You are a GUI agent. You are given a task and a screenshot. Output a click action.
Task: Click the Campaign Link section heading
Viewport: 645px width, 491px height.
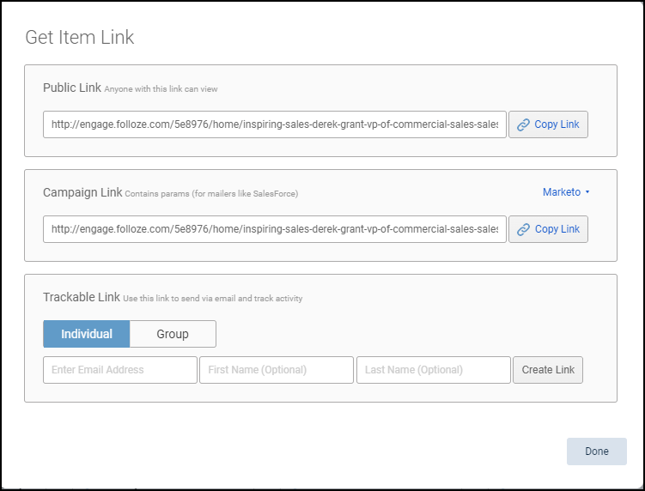point(82,192)
